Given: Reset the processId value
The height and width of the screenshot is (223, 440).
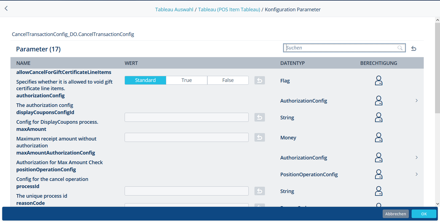Looking at the screenshot, I should (x=260, y=191).
